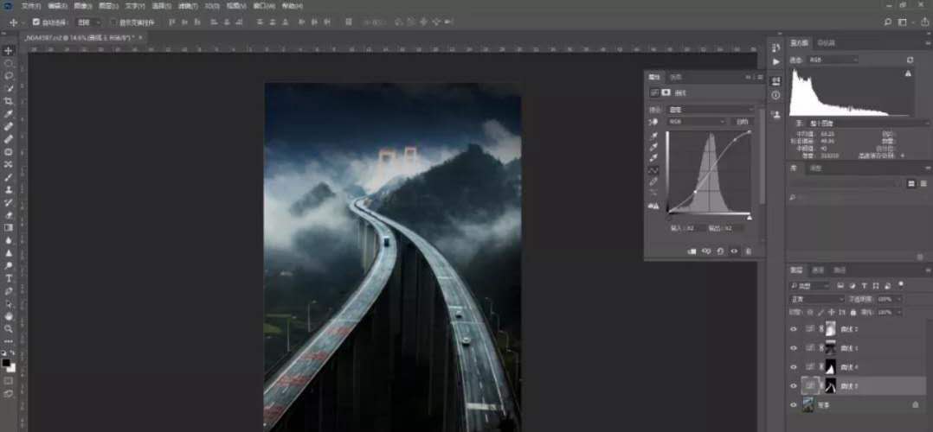Open the layer blend mode dropdown
This screenshot has height=432, width=933.
click(817, 299)
